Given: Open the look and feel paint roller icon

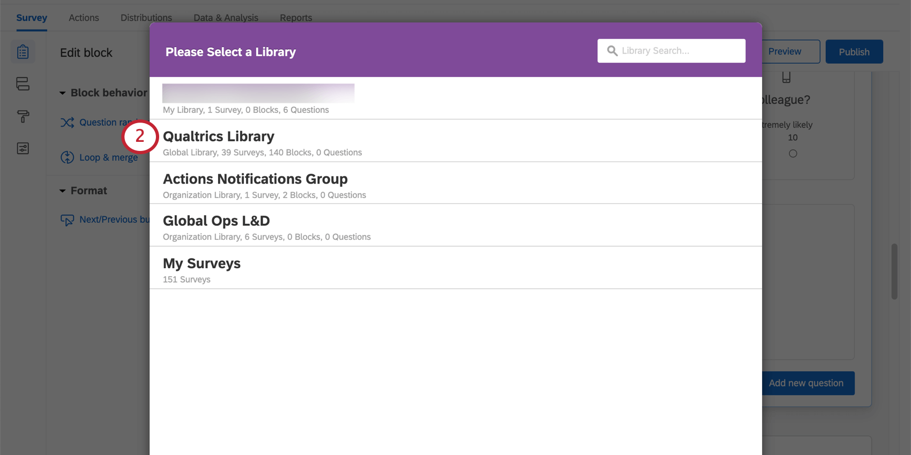Looking at the screenshot, I should point(23,116).
